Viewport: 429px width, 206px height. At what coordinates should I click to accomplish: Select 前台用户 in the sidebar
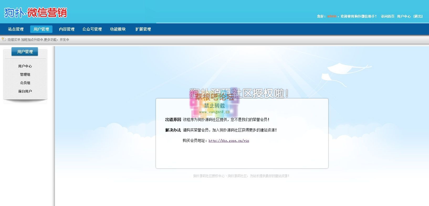(x=25, y=91)
